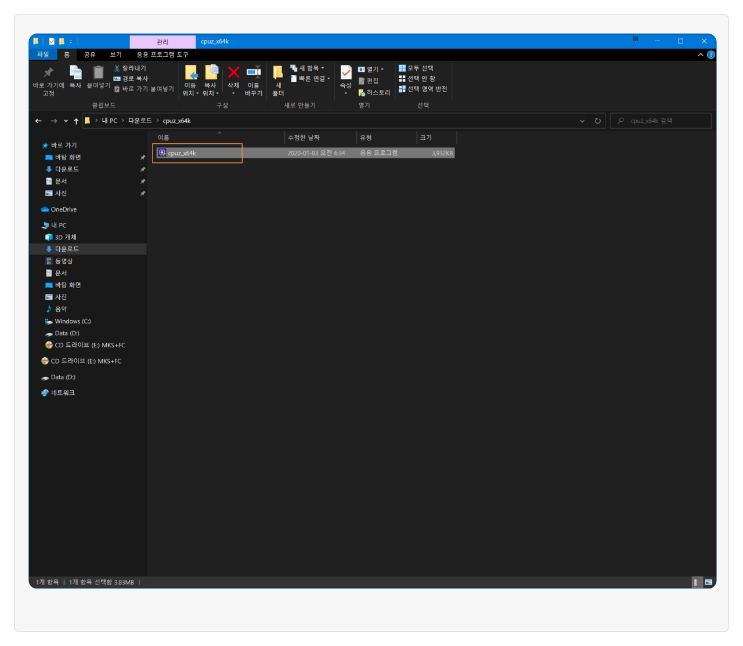Screen dimensions: 743x646
Task: Select 내 PC in the navigation pane
Action: [54, 226]
